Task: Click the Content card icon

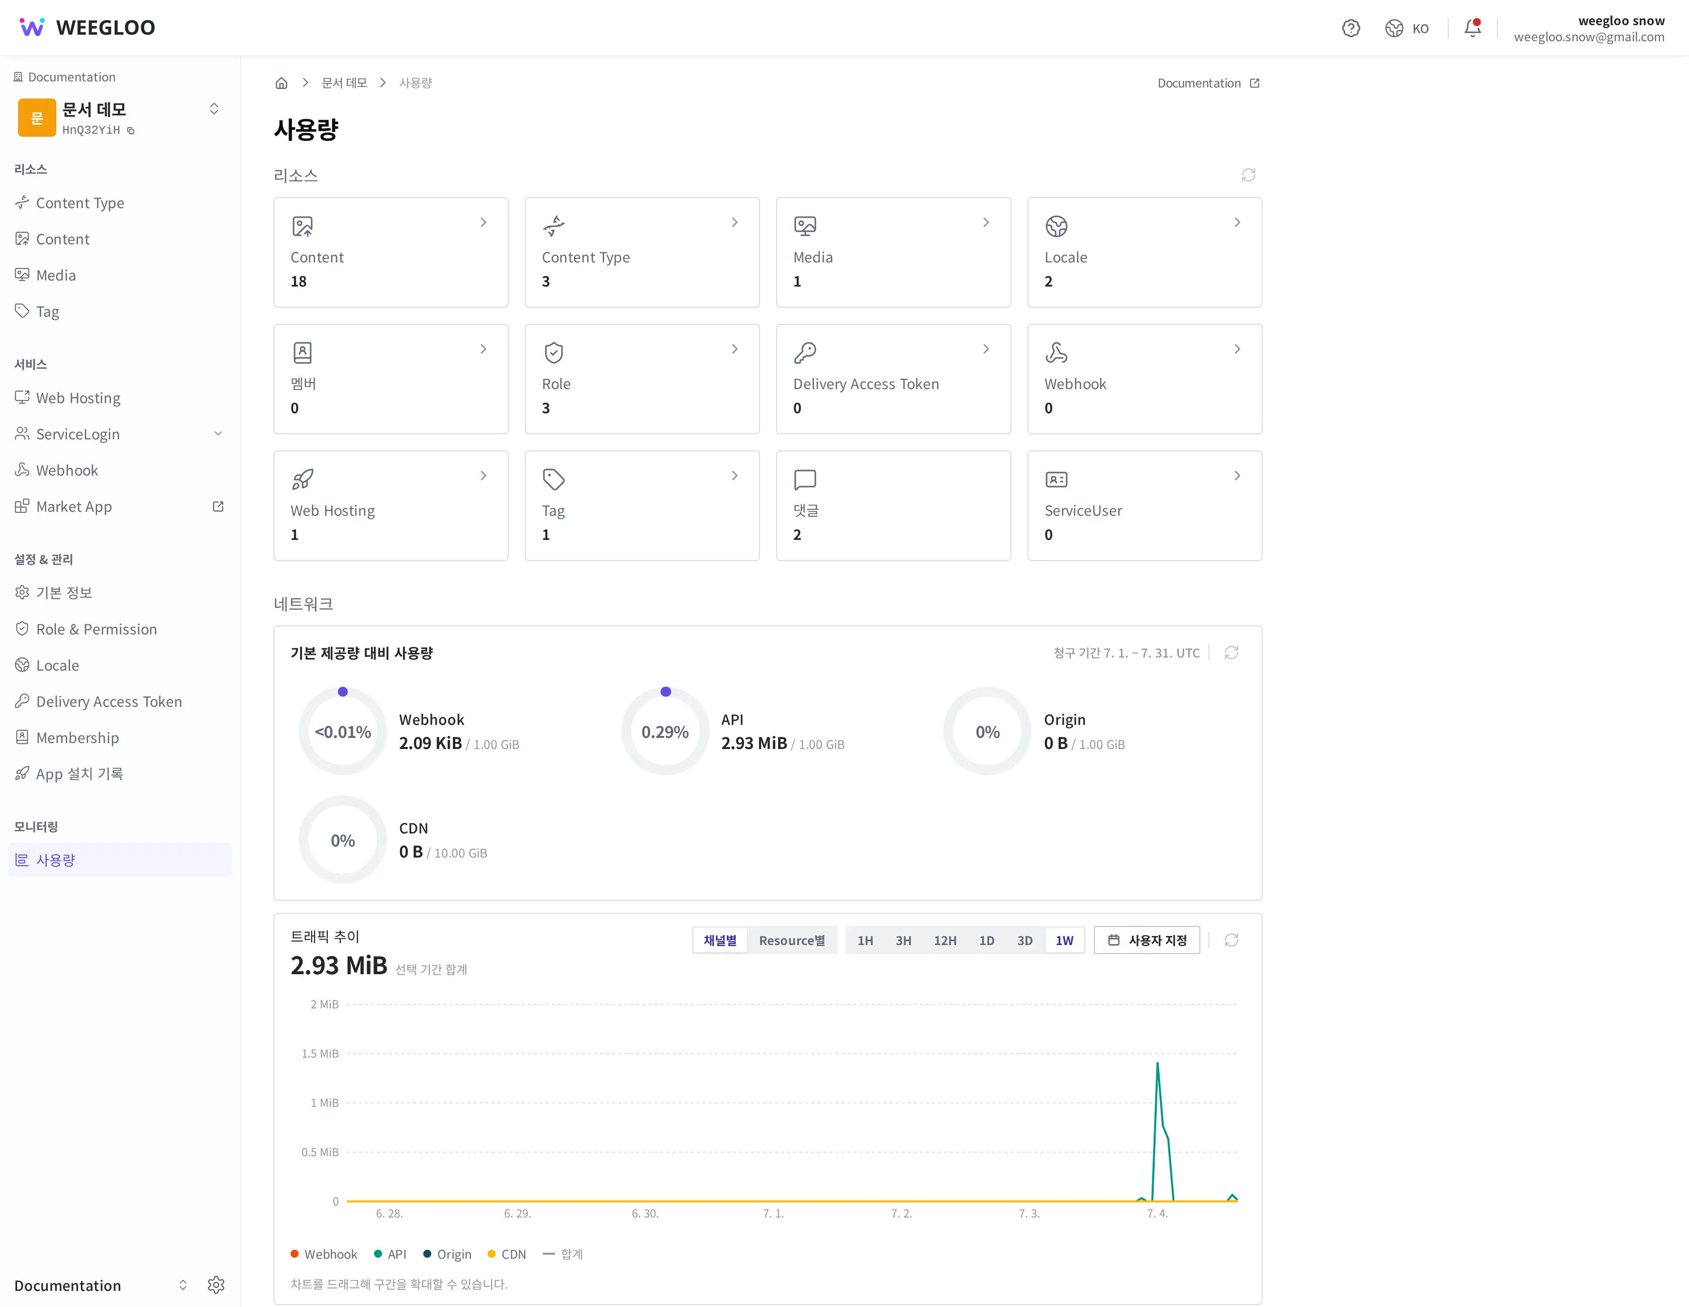Action: click(x=303, y=227)
